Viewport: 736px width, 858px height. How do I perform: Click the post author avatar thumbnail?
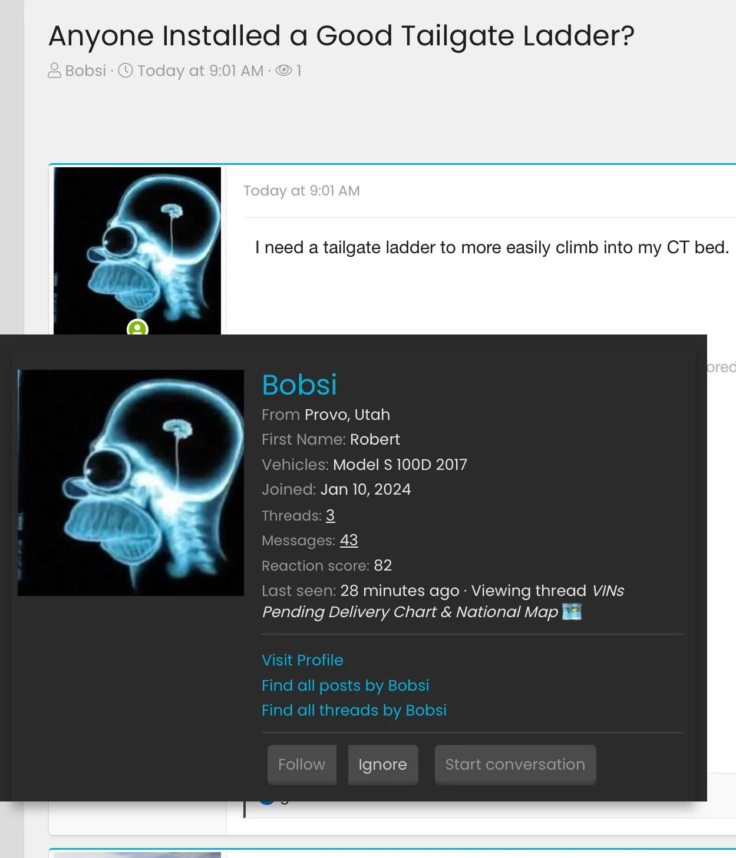click(137, 251)
